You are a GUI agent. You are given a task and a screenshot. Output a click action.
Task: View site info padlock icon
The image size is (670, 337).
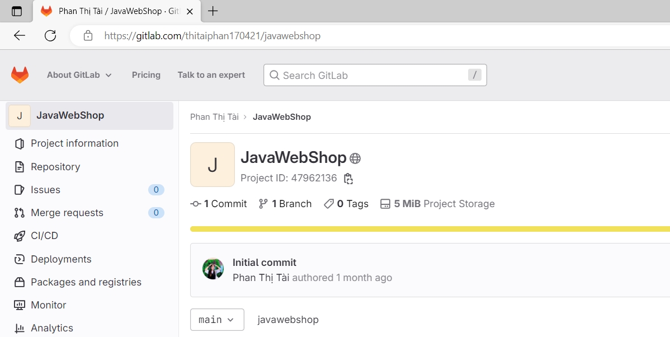point(88,35)
